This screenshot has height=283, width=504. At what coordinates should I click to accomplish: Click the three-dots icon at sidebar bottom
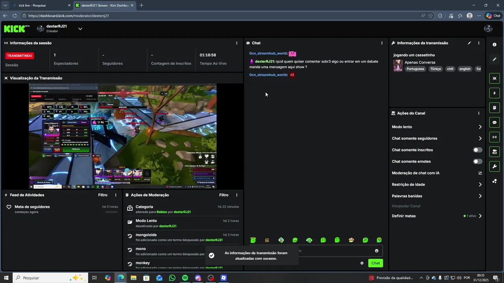[x=495, y=181]
